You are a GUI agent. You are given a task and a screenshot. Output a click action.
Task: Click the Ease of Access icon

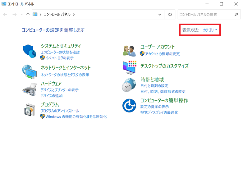point(129,106)
